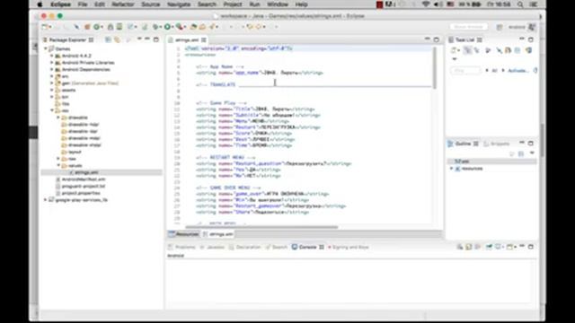Switch to the Snippets tab
The width and height of the screenshot is (575, 323).
(497, 144)
